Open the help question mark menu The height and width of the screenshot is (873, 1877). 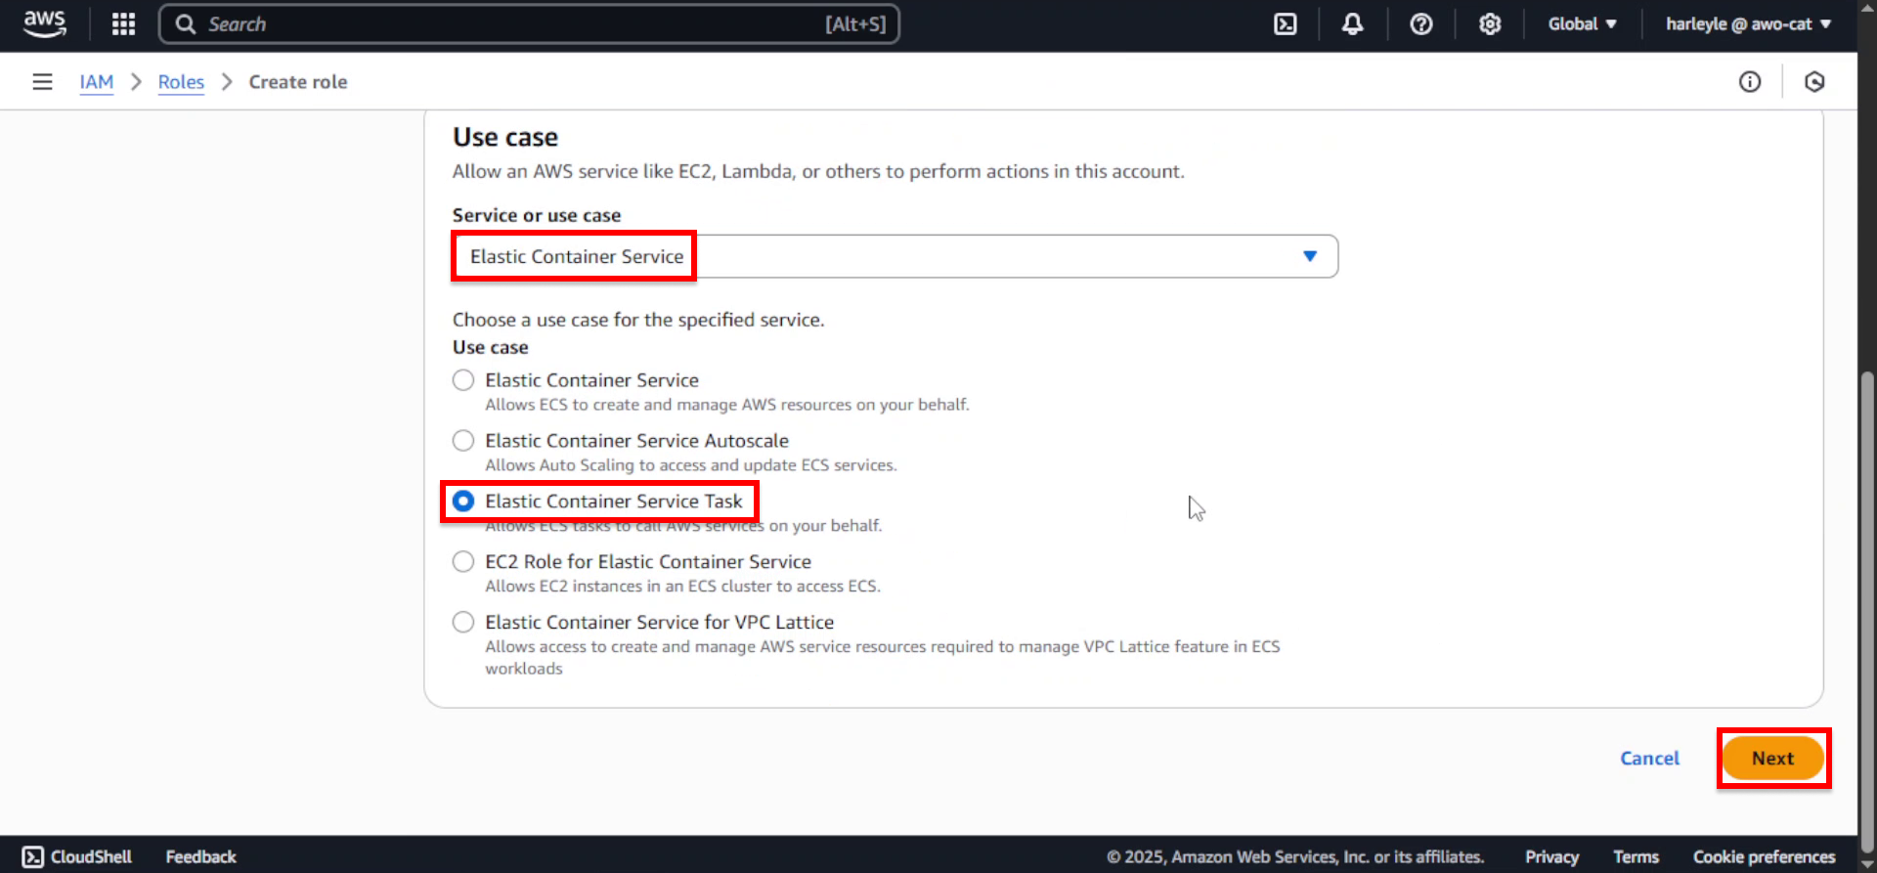1420,23
